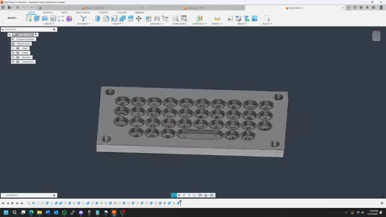This screenshot has width=386, height=217.
Task: Select the Create Sketch tool
Action: (x=29, y=19)
